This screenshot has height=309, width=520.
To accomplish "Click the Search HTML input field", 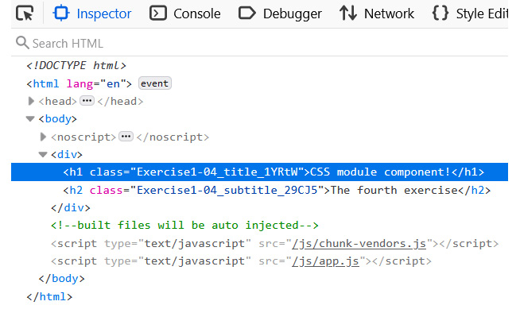I will (x=259, y=43).
